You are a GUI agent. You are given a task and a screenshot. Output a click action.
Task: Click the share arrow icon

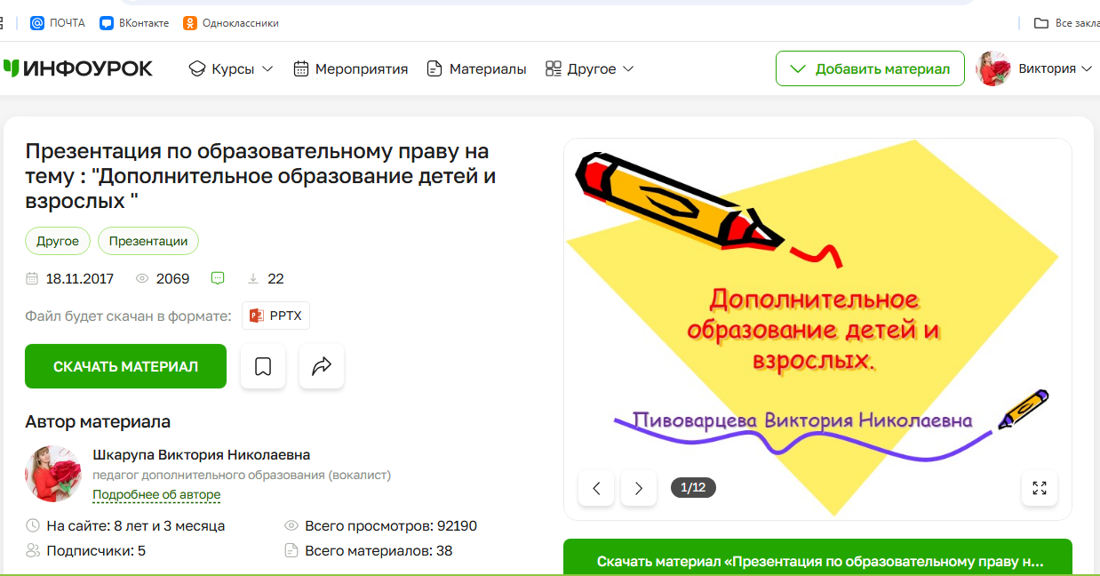pos(322,366)
